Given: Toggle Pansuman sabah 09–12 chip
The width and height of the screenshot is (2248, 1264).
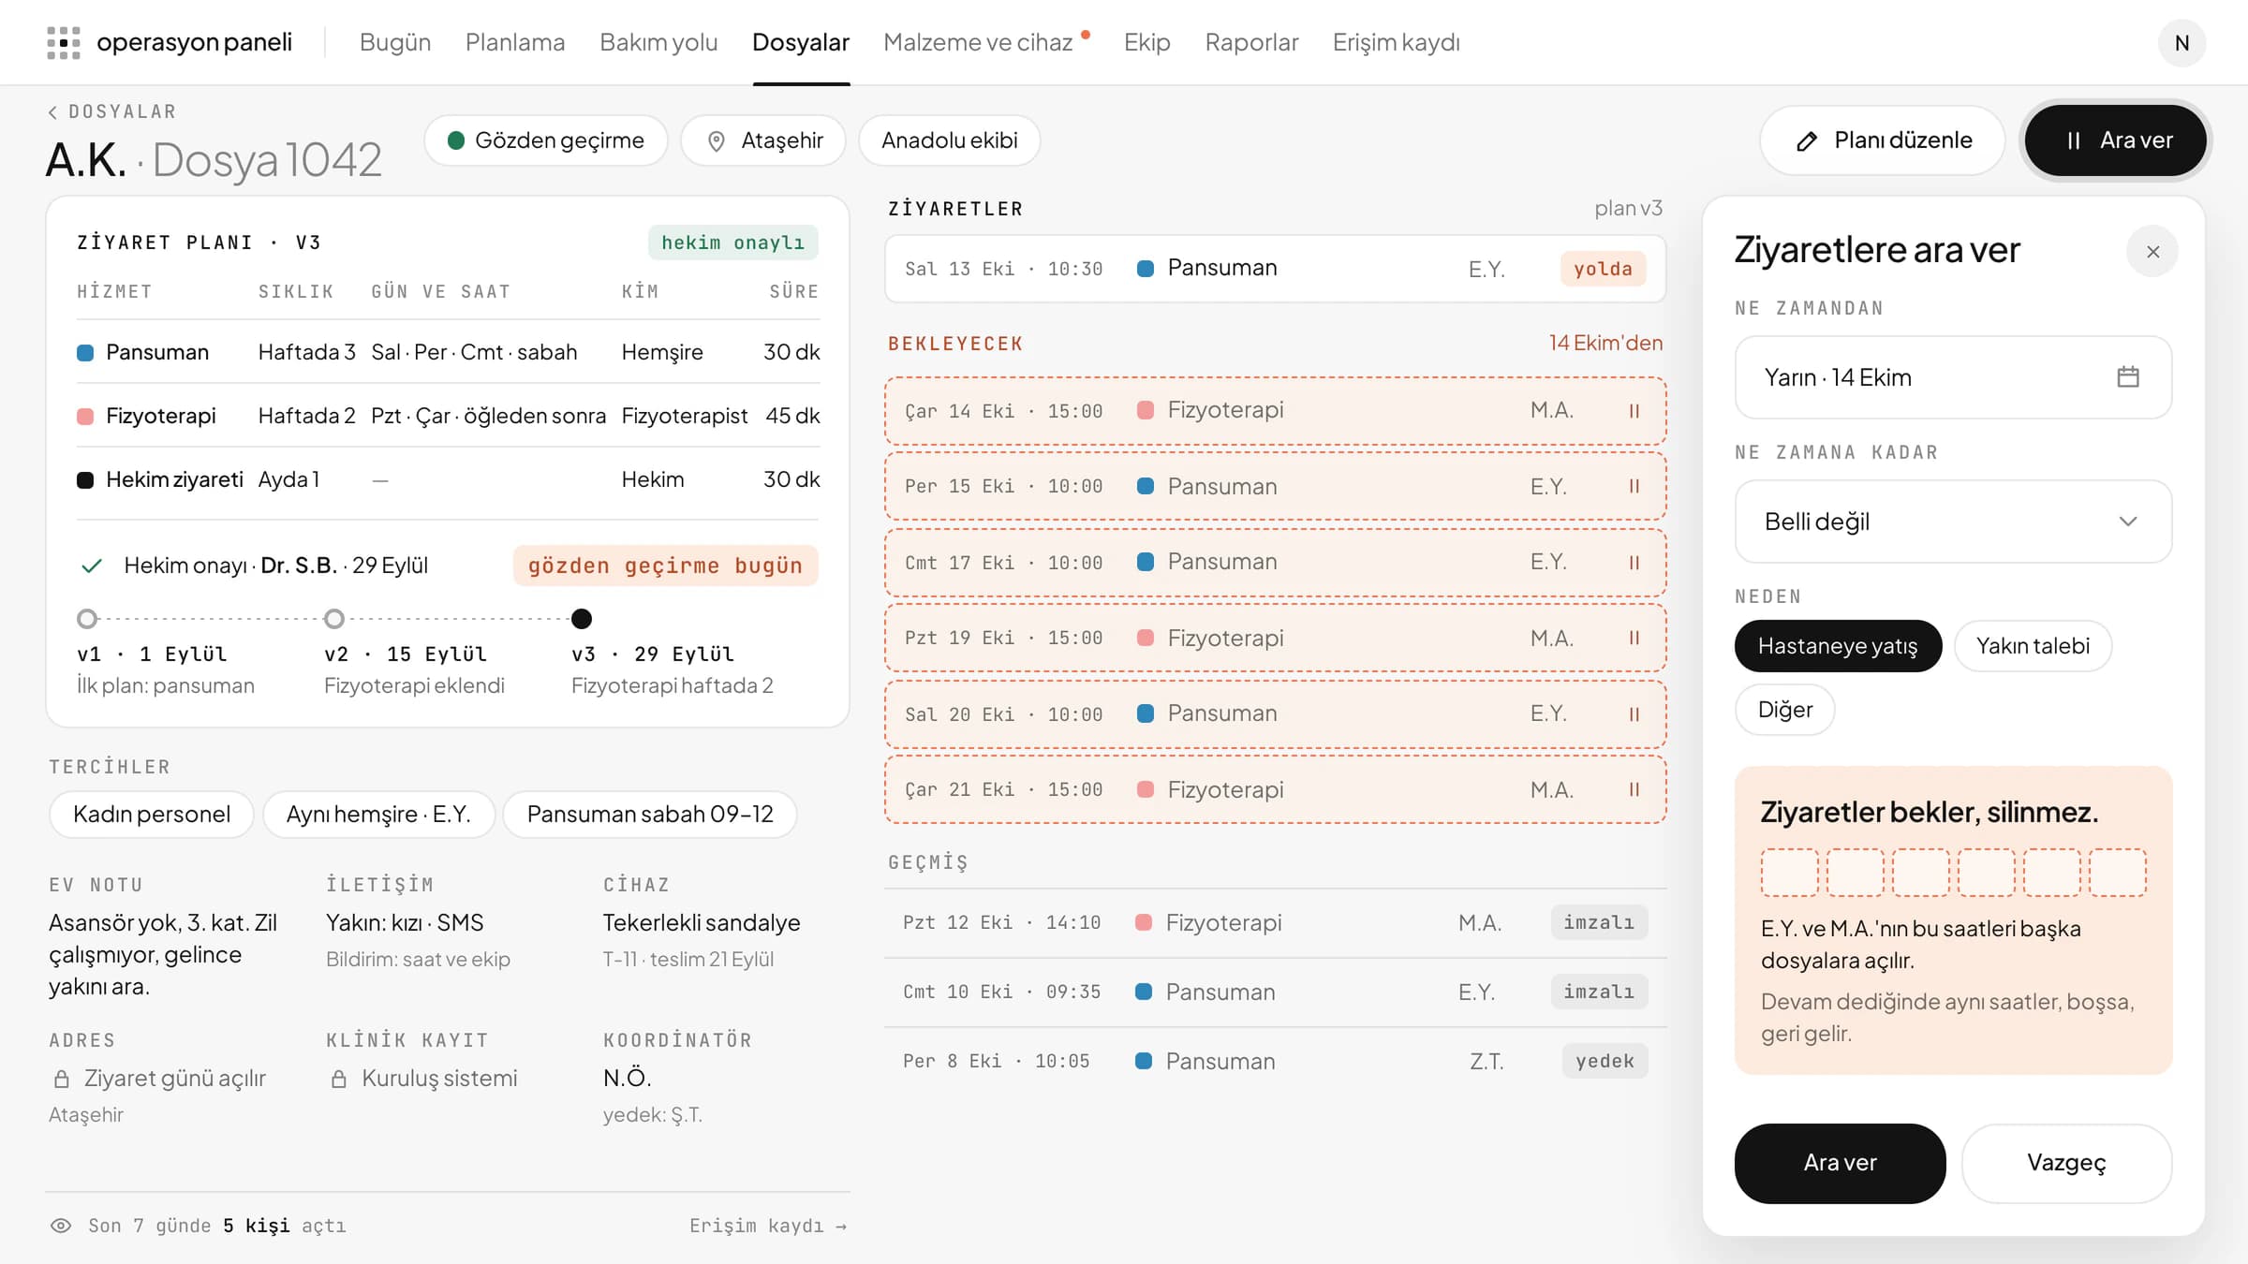Looking at the screenshot, I should pos(650,814).
